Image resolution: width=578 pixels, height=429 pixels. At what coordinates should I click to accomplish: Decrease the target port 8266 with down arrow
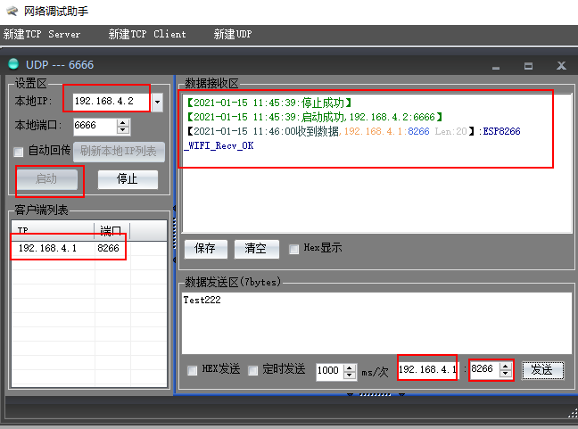click(506, 374)
